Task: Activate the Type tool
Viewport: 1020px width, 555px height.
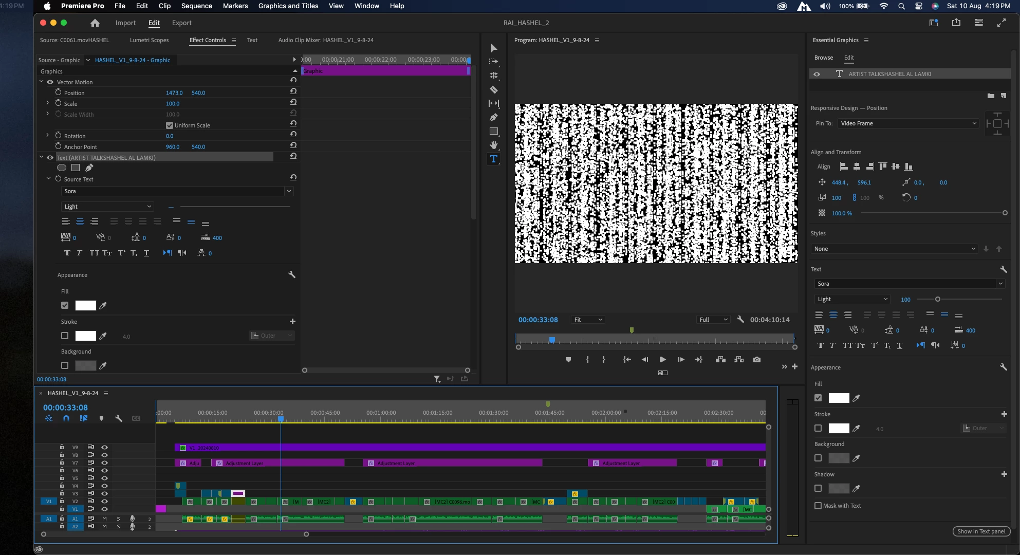Action: 493,159
